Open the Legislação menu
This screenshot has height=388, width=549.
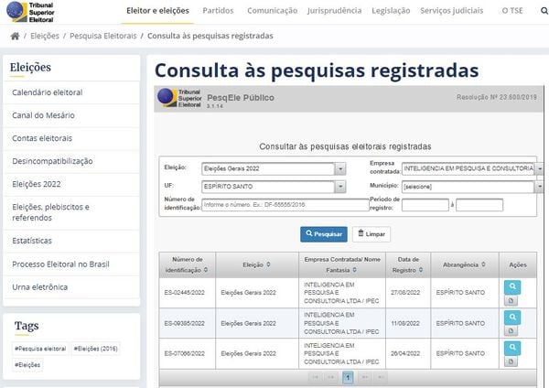point(391,11)
